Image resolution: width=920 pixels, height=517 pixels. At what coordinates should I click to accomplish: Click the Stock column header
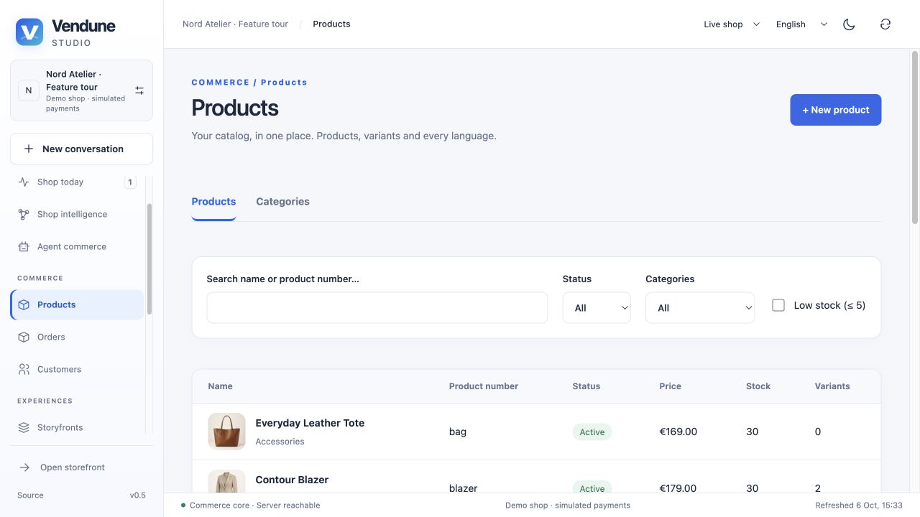(758, 386)
